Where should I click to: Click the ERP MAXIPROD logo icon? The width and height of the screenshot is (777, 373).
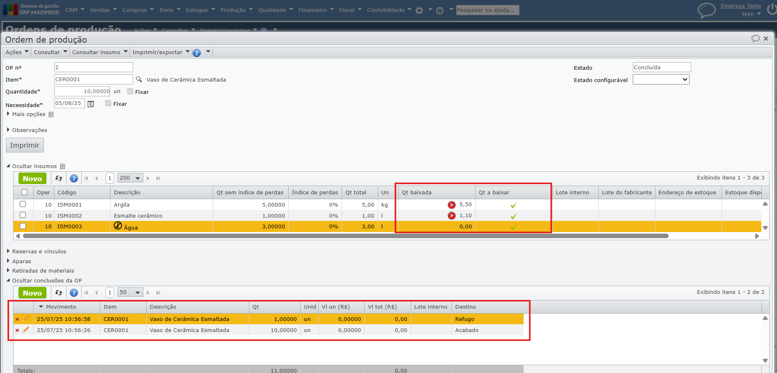(x=10, y=9)
